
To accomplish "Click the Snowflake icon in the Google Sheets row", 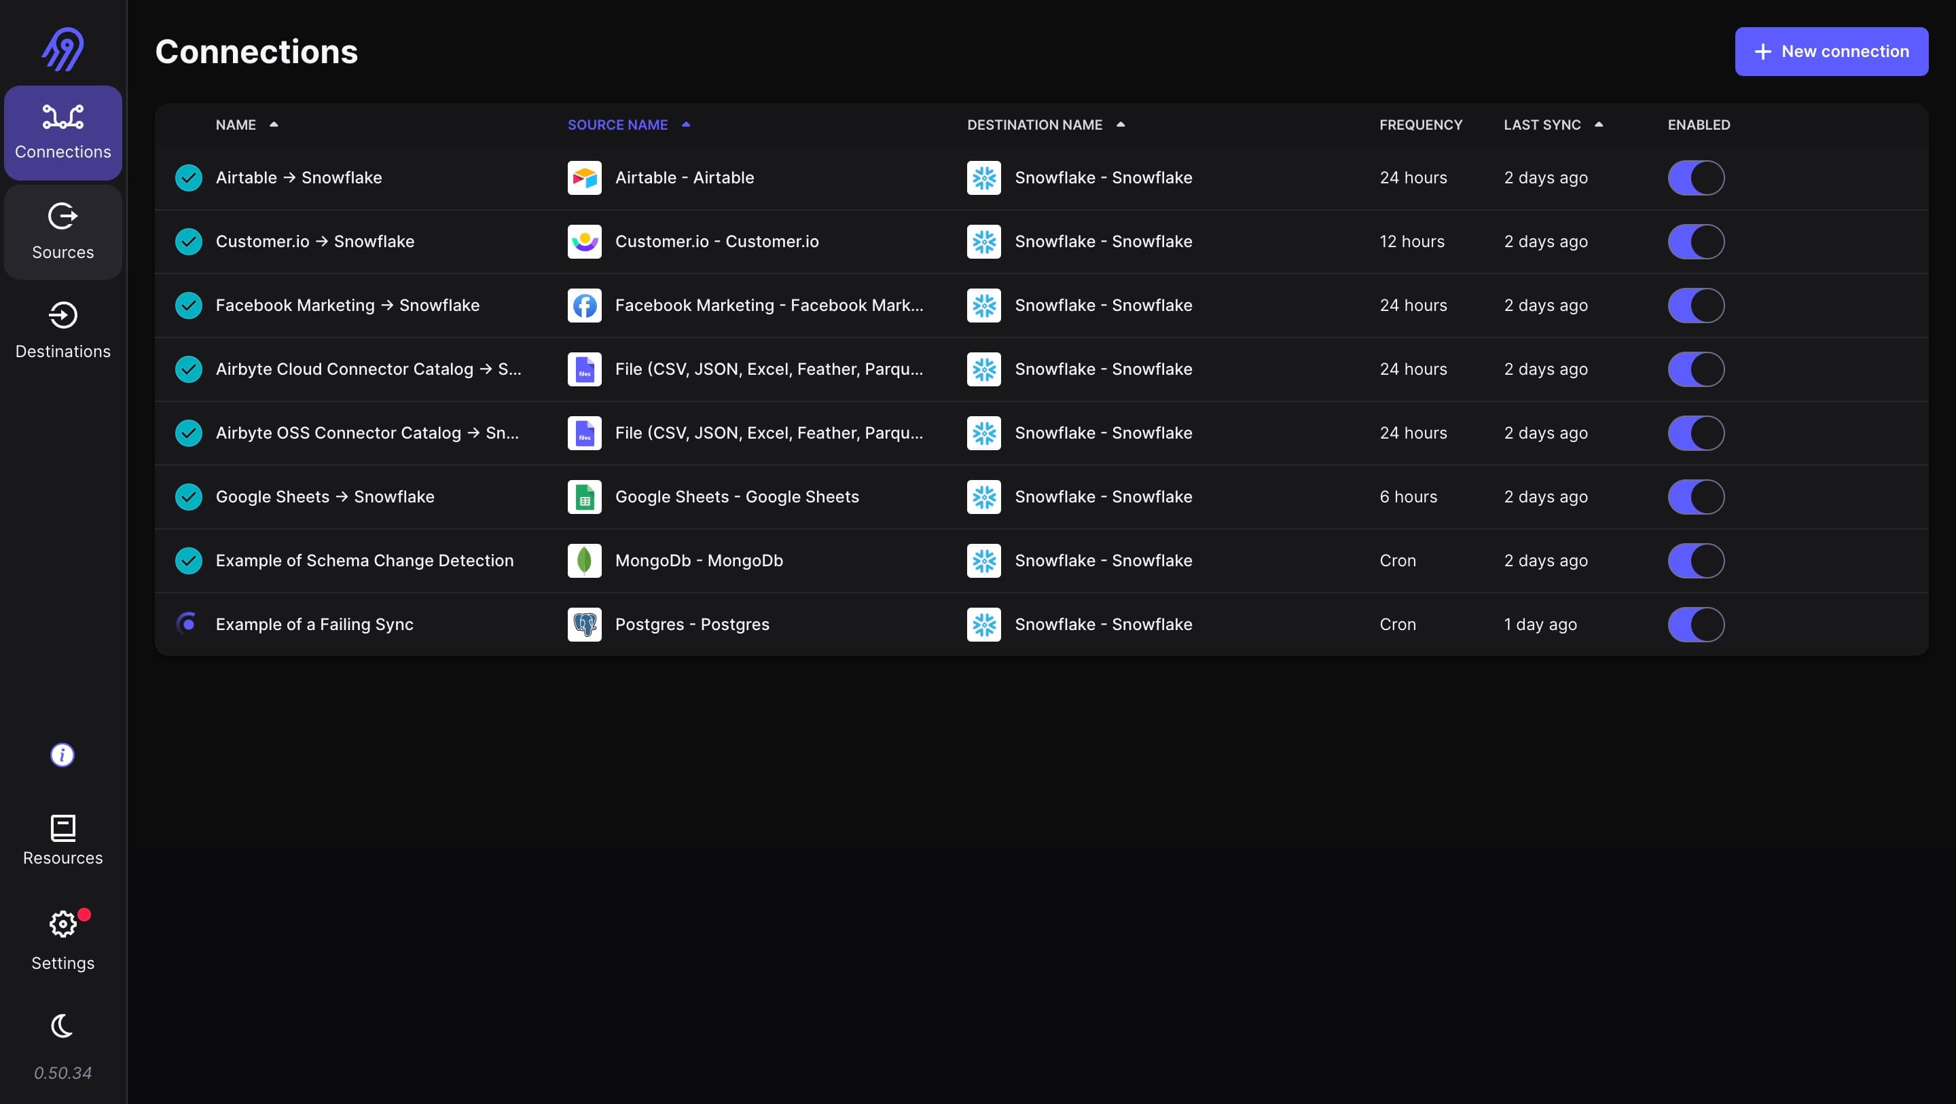I will [x=984, y=496].
